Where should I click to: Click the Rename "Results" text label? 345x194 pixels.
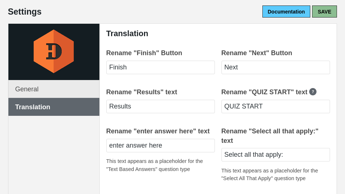point(141,92)
